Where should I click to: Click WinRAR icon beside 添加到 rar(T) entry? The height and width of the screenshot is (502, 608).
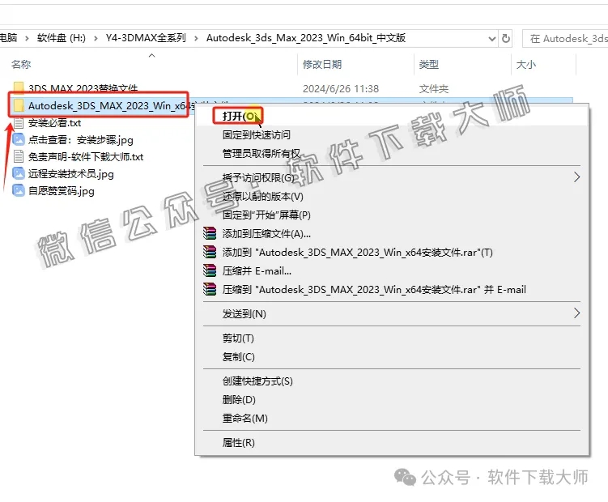[210, 252]
